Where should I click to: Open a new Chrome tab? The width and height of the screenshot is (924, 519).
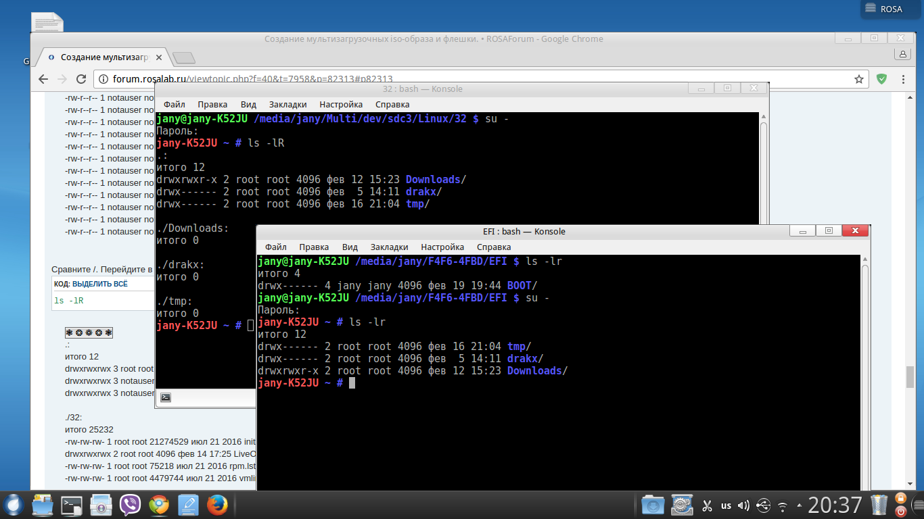[184, 58]
